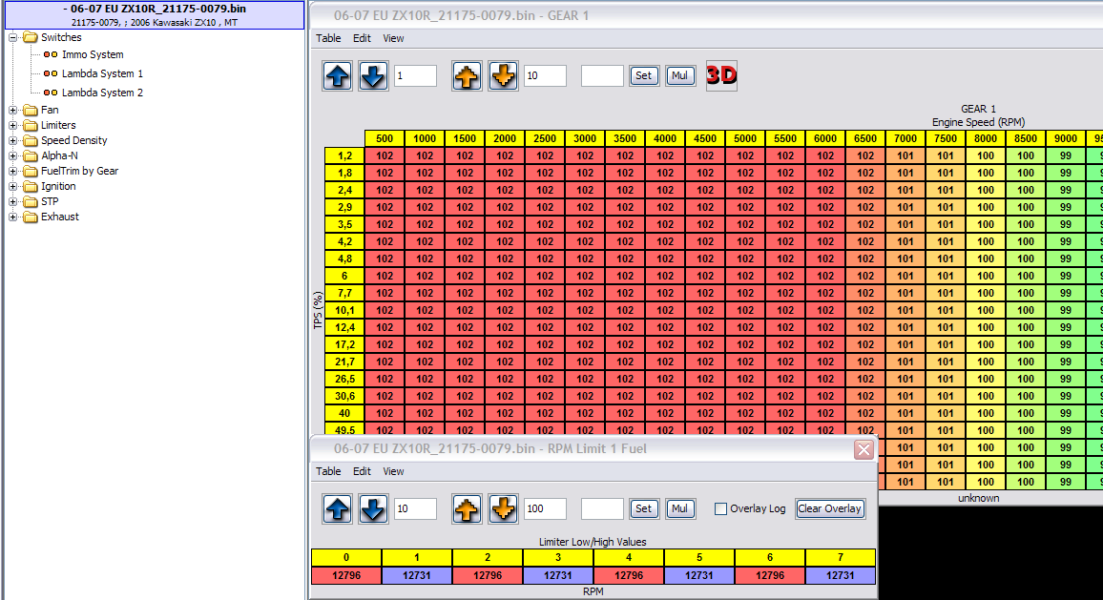Select the Immo System switch item
Image resolution: width=1103 pixels, height=600 pixels.
[x=93, y=54]
